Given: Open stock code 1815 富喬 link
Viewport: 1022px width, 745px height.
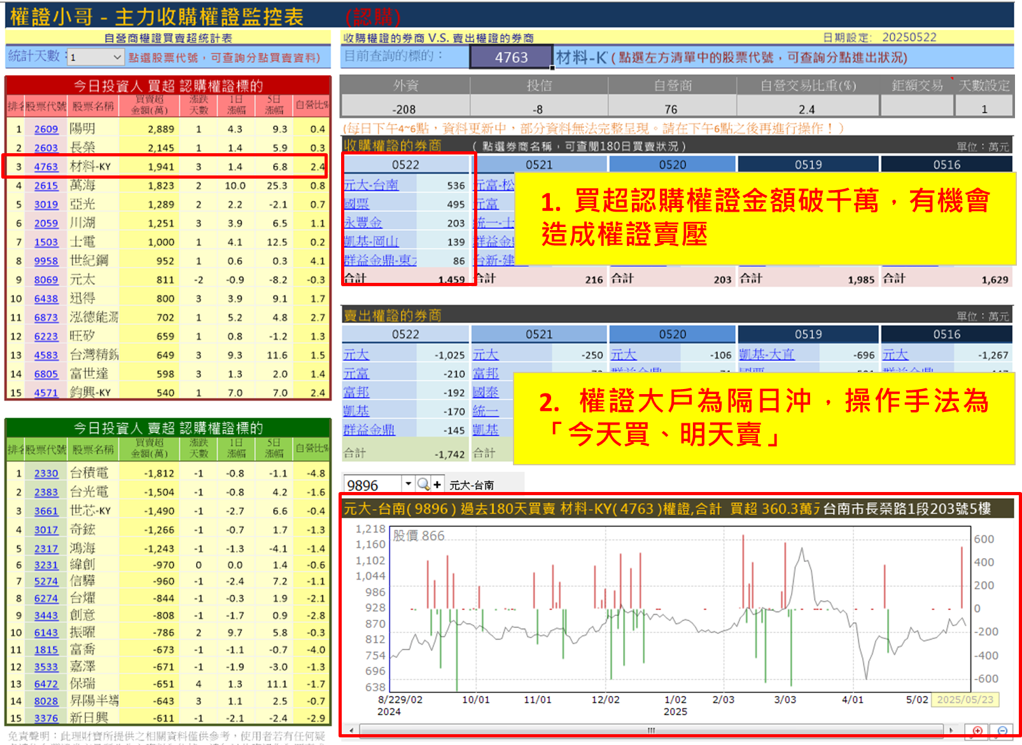Looking at the screenshot, I should click(46, 650).
